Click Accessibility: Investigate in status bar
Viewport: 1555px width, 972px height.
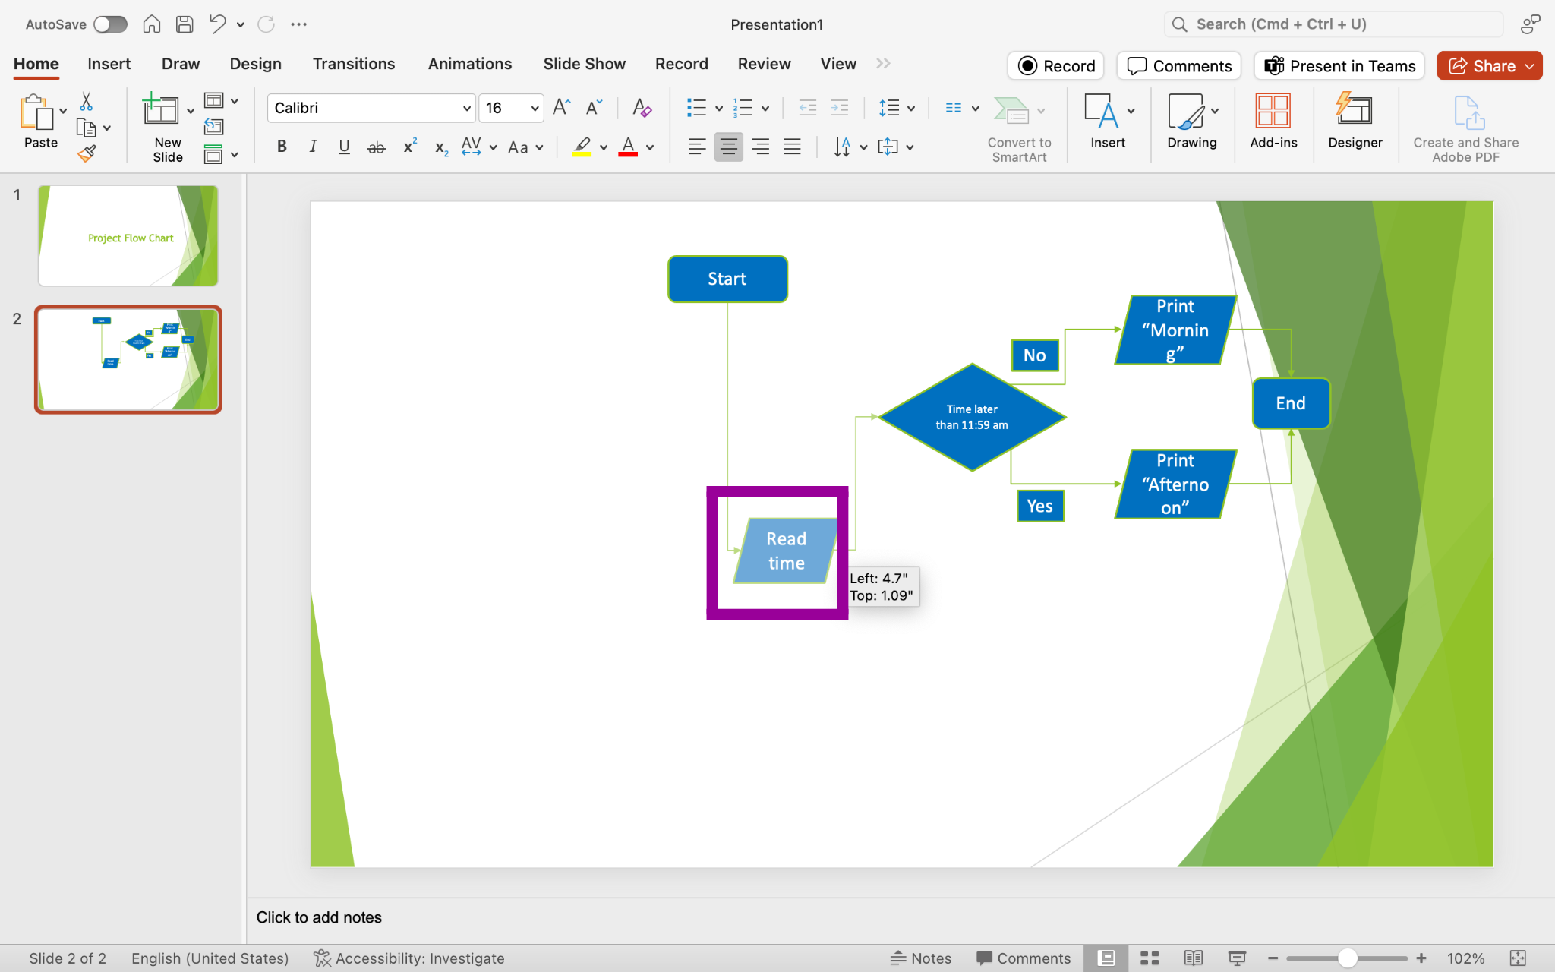pos(409,958)
